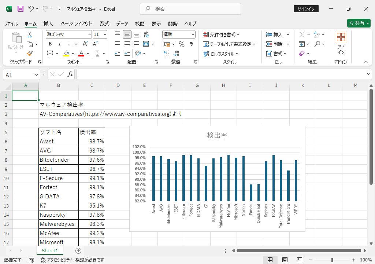375x264 pixels.
Task: Collapse the ribbon
Action: coord(365,62)
